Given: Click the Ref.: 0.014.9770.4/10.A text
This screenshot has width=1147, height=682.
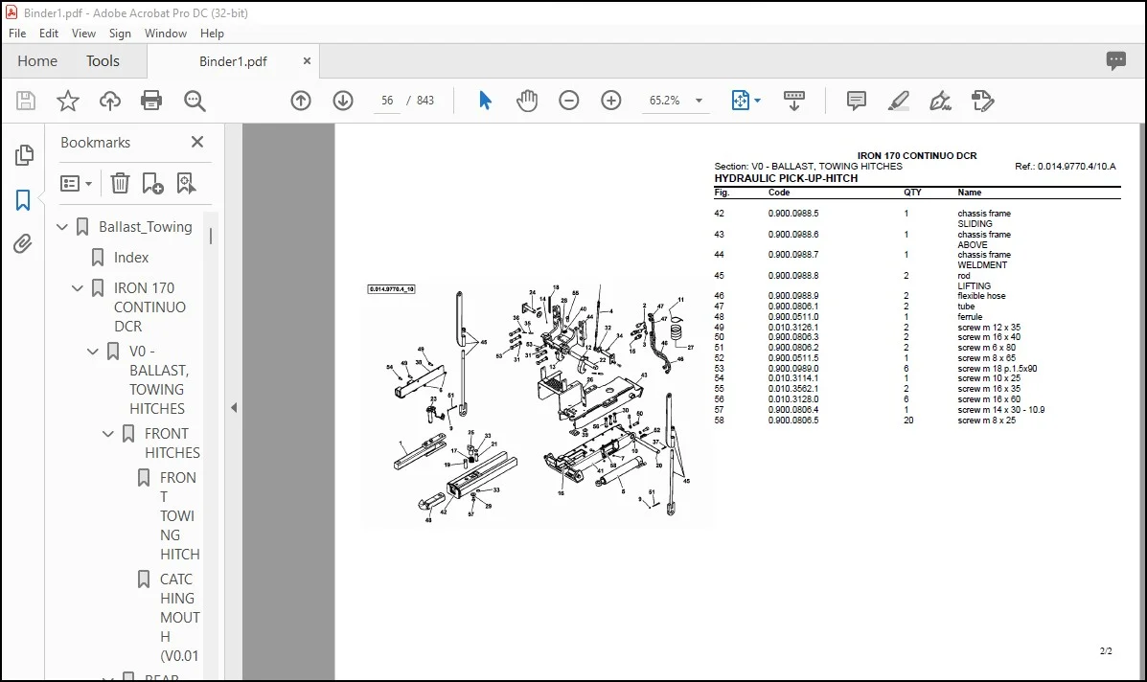Looking at the screenshot, I should coord(1066,167).
